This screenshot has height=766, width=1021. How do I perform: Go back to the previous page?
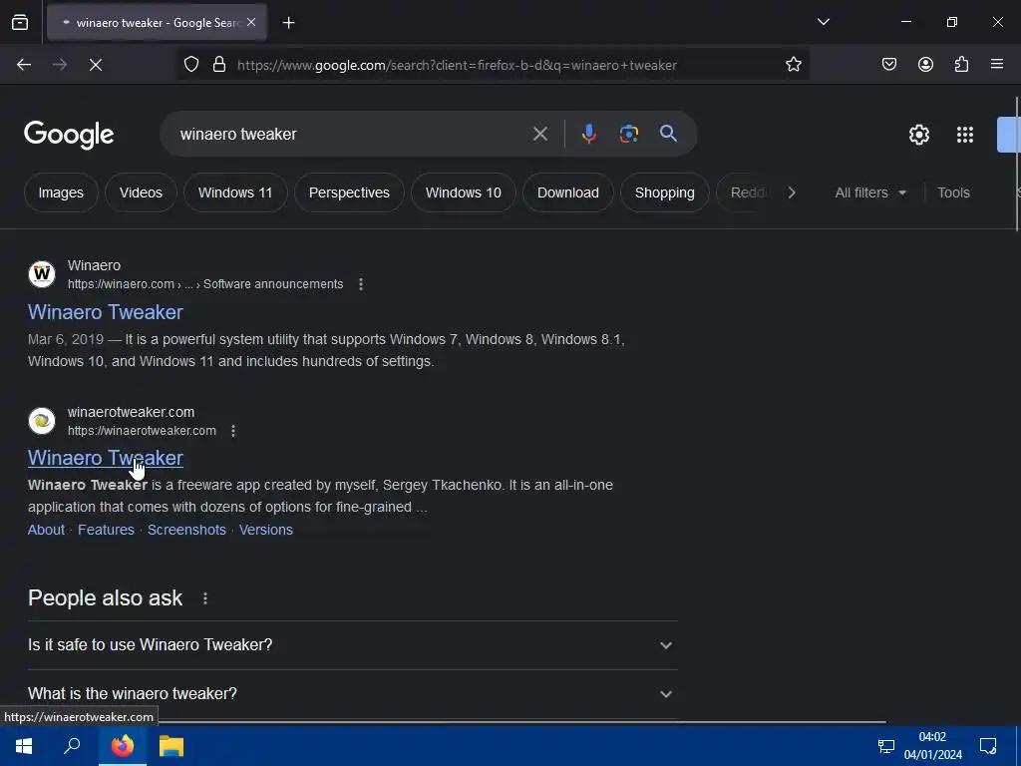tap(24, 65)
